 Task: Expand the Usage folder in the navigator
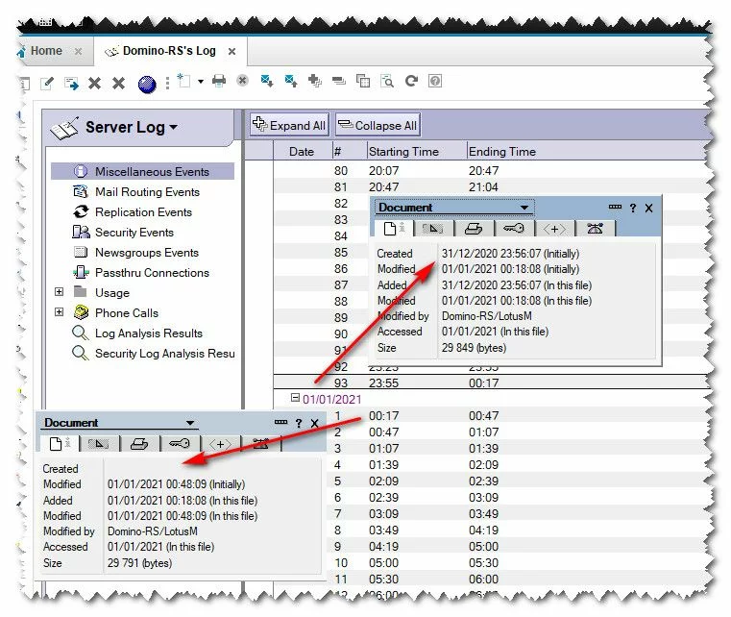(60, 293)
